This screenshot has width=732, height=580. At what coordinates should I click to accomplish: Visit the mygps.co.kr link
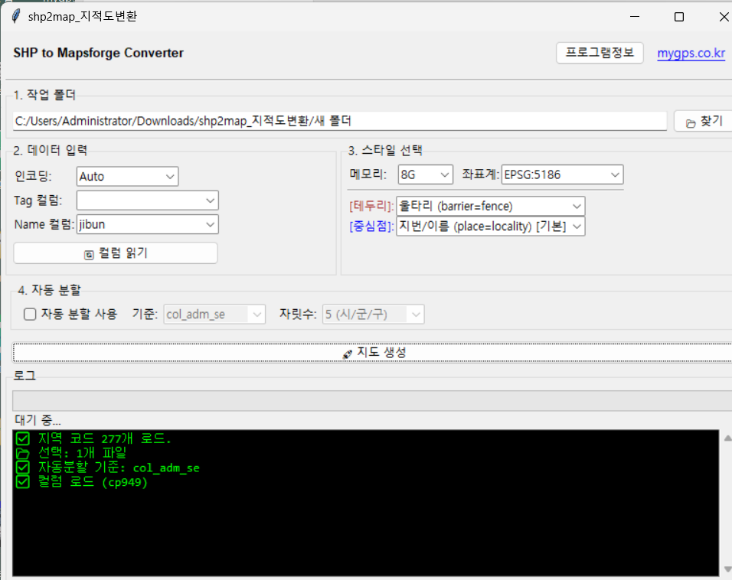click(691, 53)
